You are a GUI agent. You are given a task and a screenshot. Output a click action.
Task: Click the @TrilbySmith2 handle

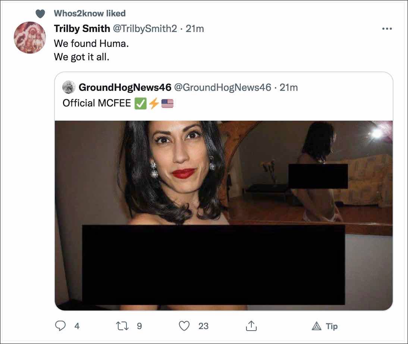point(145,29)
